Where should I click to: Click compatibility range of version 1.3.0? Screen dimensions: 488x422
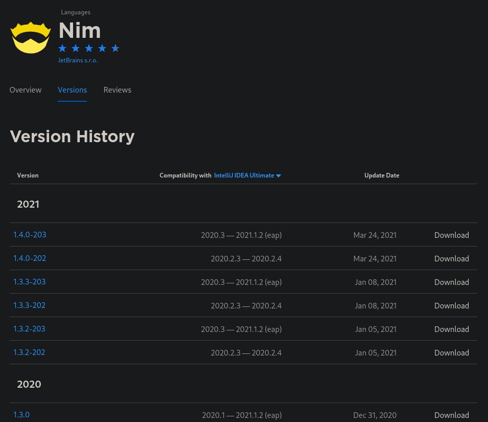point(242,415)
